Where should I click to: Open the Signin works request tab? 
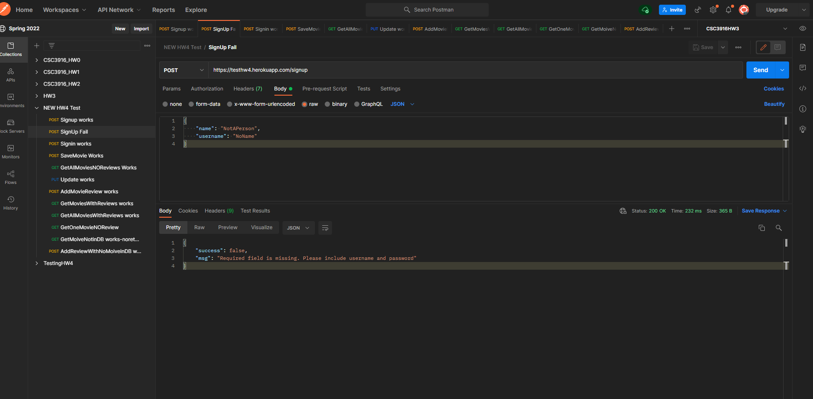pyautogui.click(x=260, y=29)
